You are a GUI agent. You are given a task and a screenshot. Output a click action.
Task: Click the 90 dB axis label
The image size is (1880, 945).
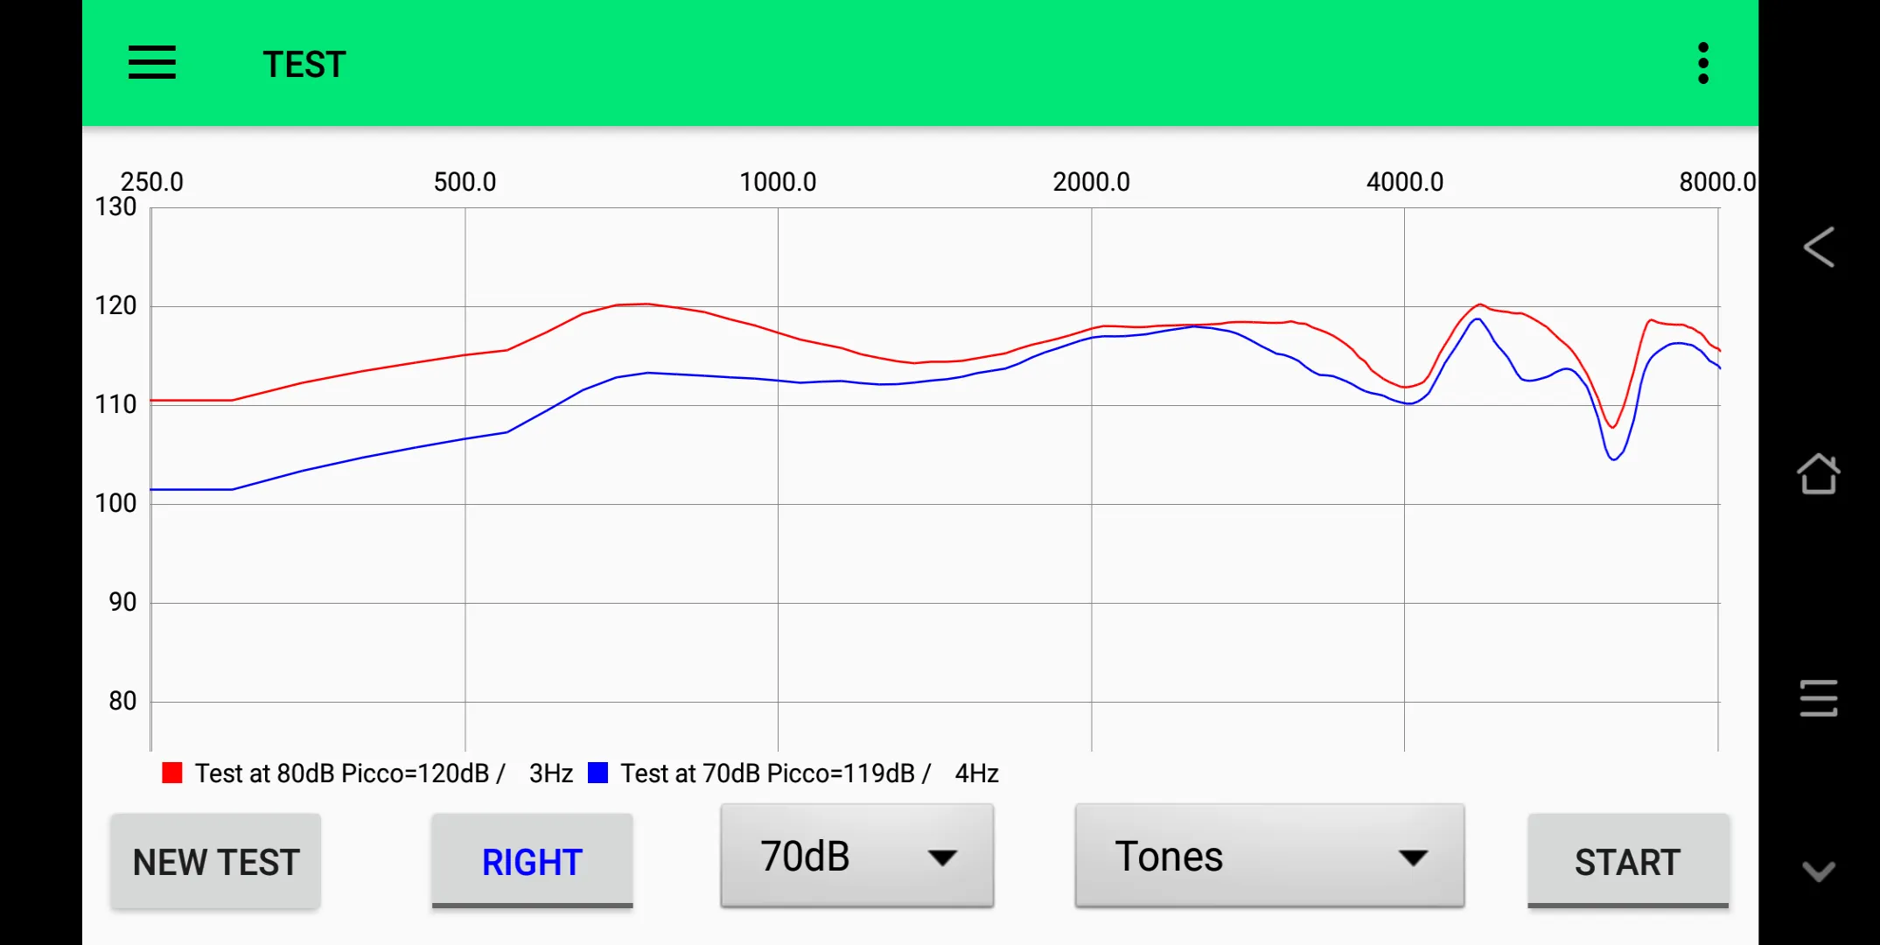pyautogui.click(x=122, y=603)
